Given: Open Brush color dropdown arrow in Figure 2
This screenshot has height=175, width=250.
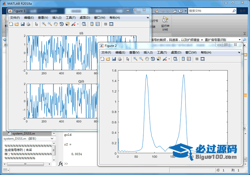Looking at the screenshot, I should click(169, 59).
